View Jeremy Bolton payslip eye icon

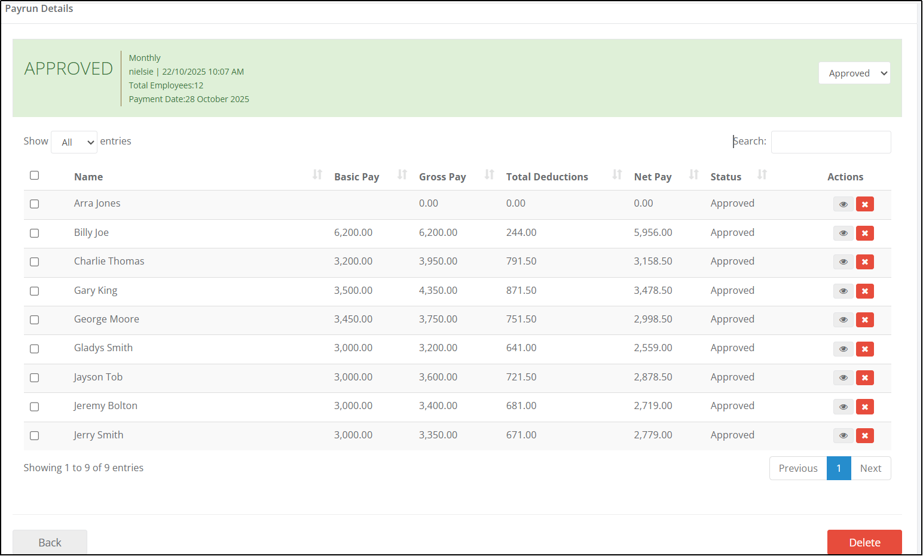tap(843, 407)
